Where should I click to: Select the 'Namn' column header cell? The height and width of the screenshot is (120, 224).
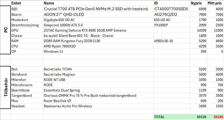coord(98,3)
